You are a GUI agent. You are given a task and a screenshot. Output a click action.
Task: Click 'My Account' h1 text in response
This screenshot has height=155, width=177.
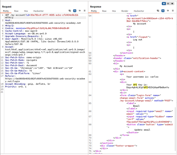click(x=126, y=66)
